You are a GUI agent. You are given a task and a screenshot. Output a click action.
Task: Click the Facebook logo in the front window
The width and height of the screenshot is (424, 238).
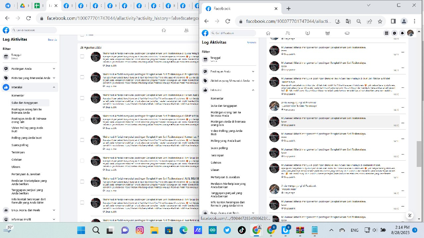(205, 33)
